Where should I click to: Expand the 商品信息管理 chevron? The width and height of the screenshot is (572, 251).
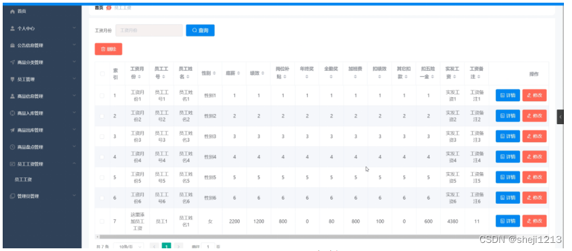[74, 96]
